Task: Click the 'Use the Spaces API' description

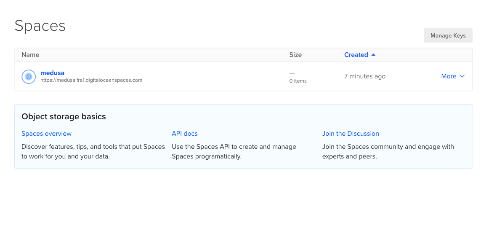Action: [x=234, y=151]
